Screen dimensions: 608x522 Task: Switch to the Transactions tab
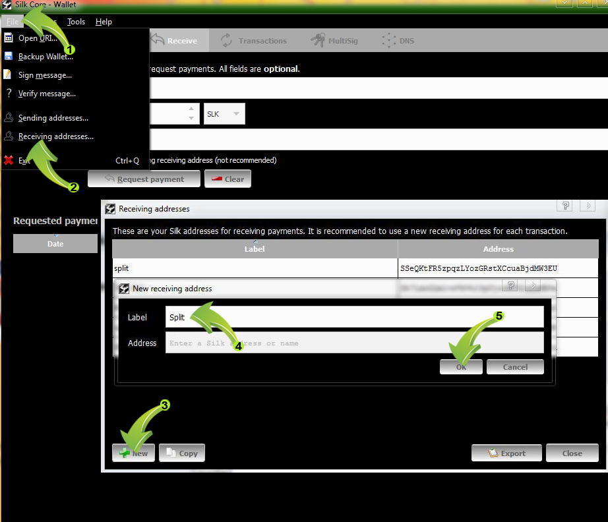(255, 40)
